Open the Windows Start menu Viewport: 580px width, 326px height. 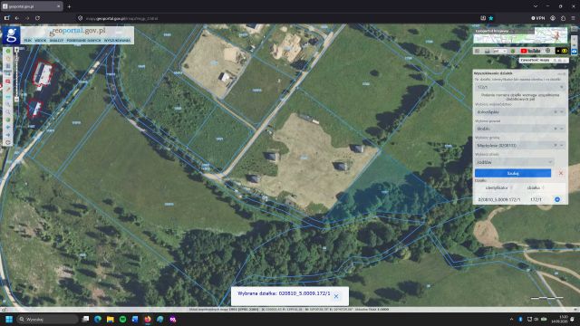(9, 319)
